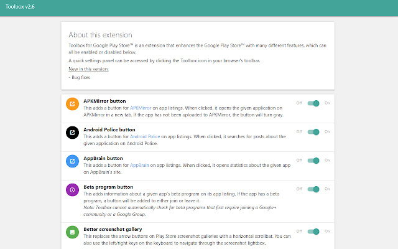This screenshot has width=398, height=249.
Task: Open the Android Police hyperlink
Action: (146, 136)
